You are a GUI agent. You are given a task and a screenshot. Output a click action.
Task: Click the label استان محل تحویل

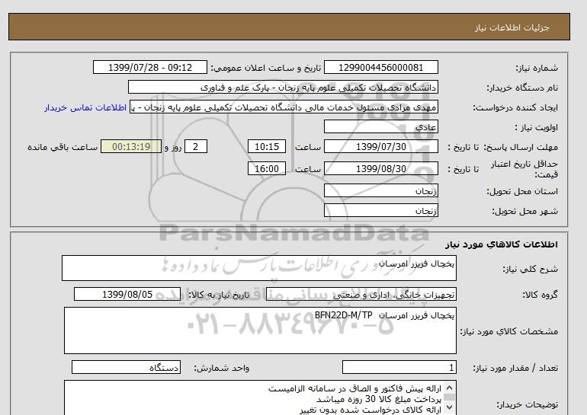522,191
